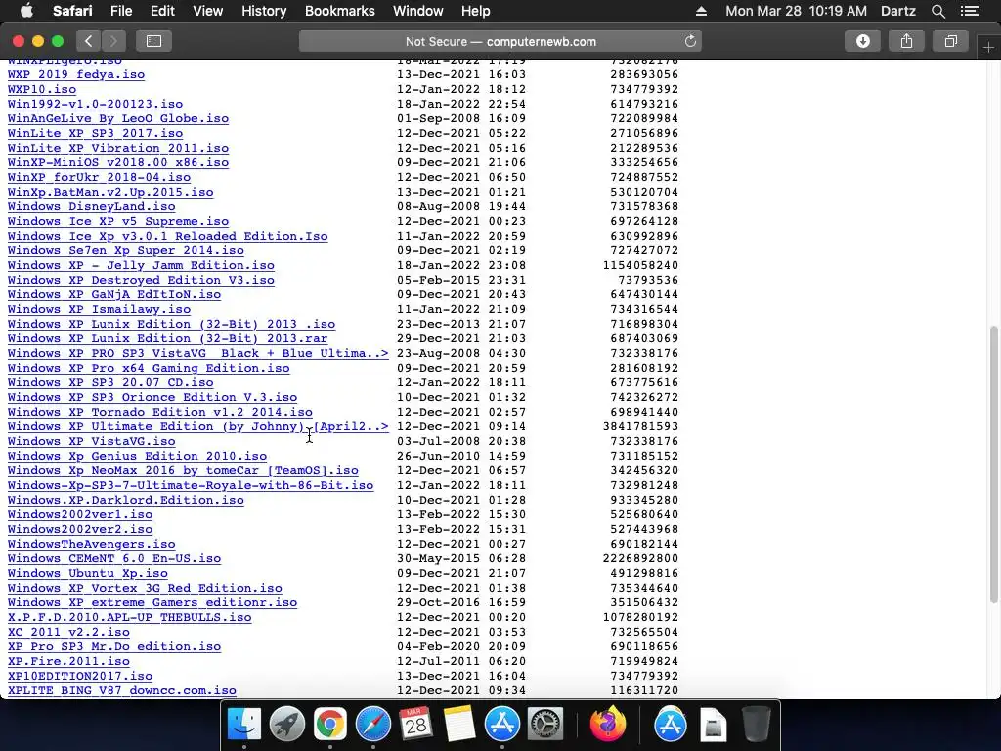Open the Help menu
This screenshot has height=751, width=1001.
click(x=476, y=11)
